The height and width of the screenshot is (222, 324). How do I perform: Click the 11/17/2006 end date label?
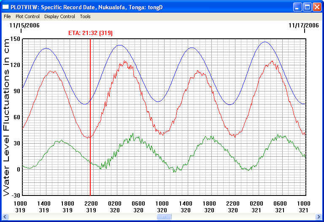point(304,25)
